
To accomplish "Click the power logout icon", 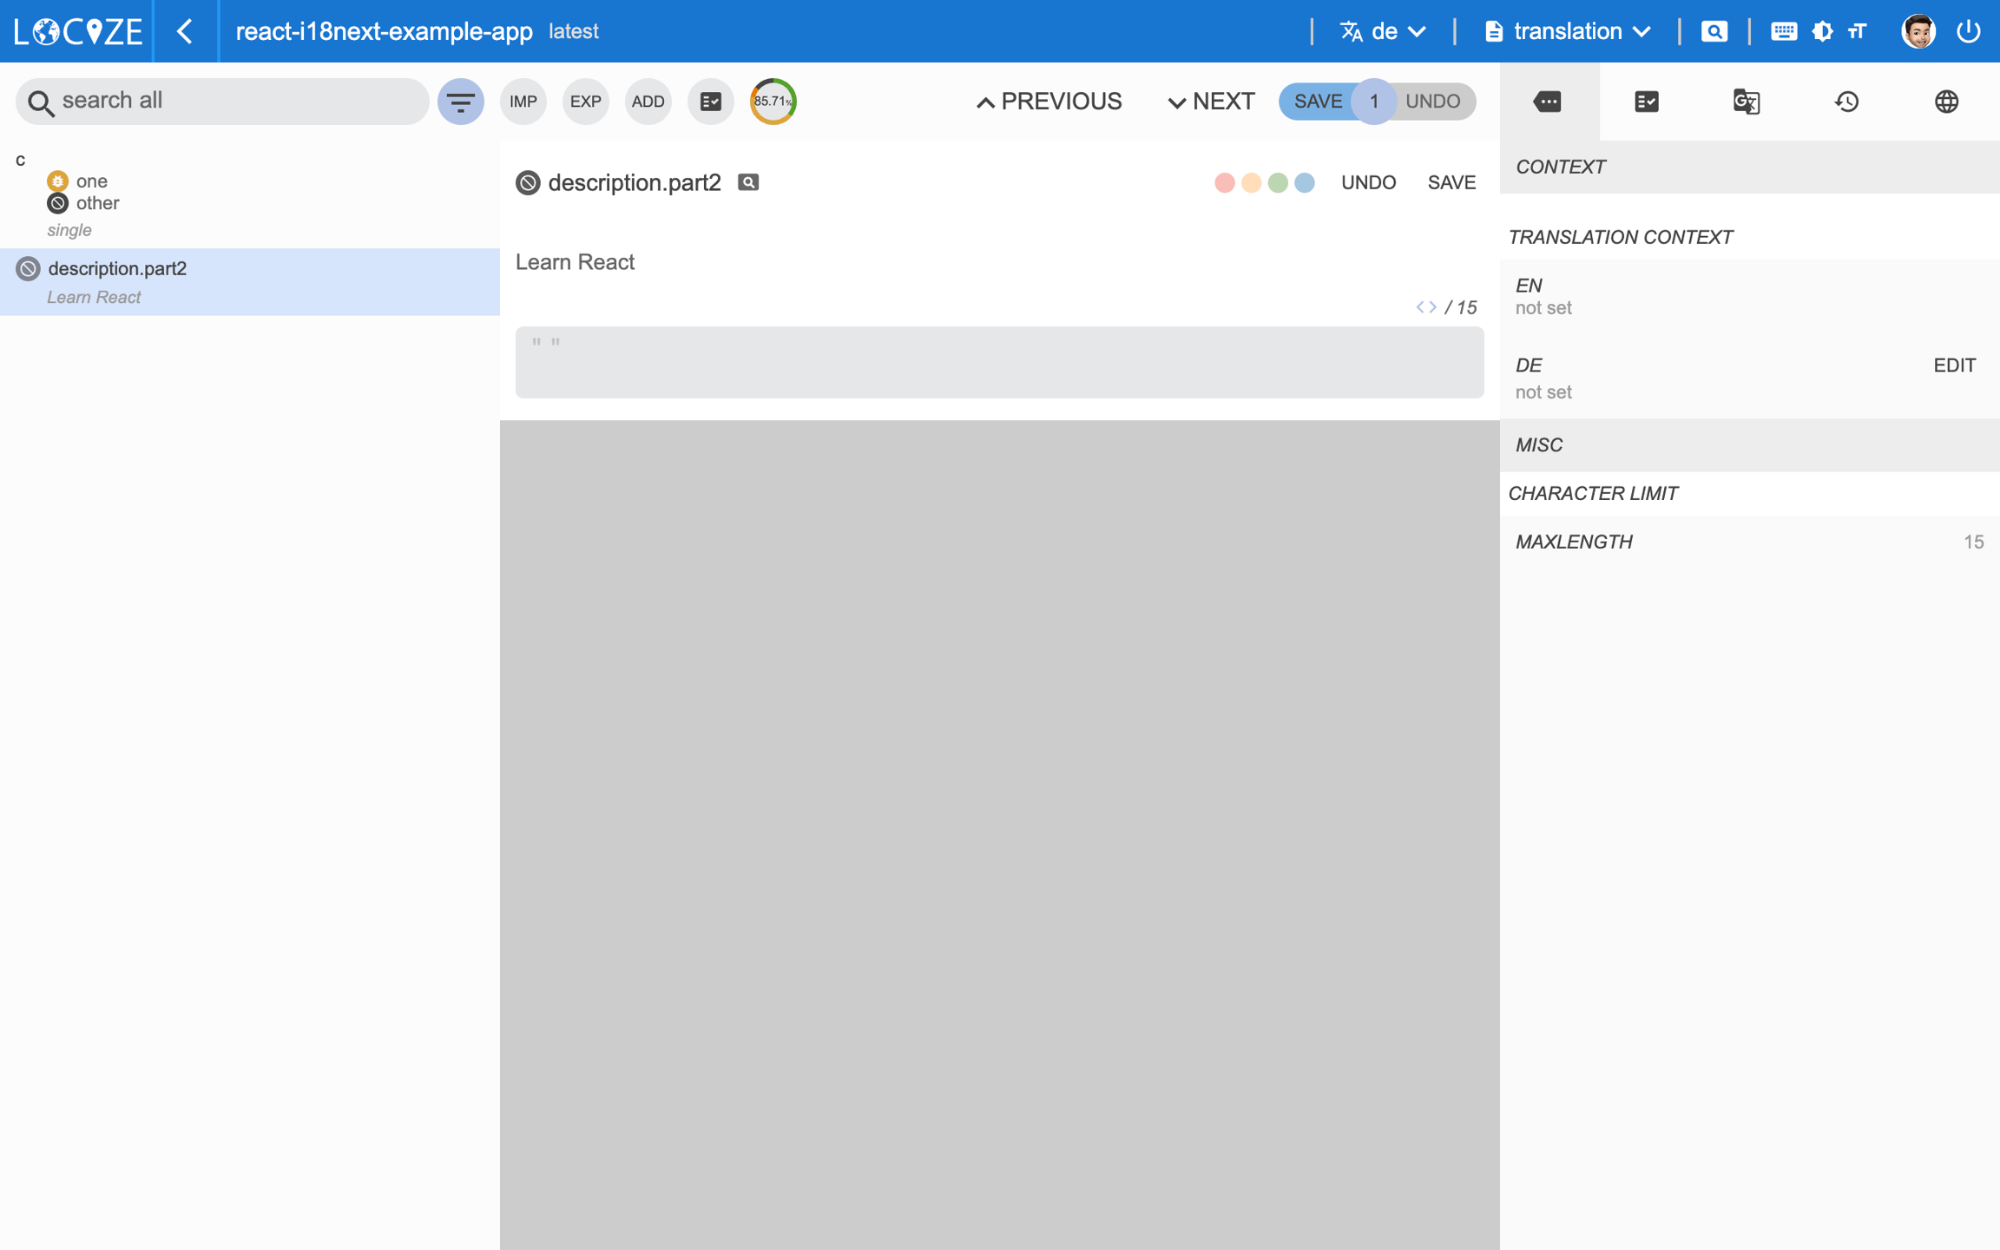I will tap(1968, 31).
